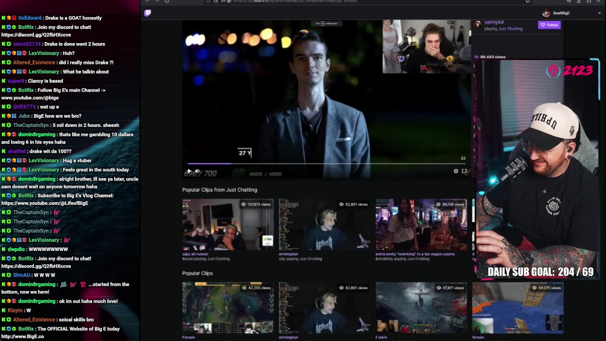The image size is (606, 341).
Task: Open the forsen Minecraft clip thumbnail
Action: 518,308
